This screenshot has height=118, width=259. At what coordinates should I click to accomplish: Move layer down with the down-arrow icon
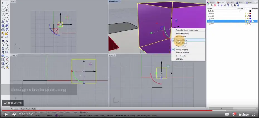[222, 6]
